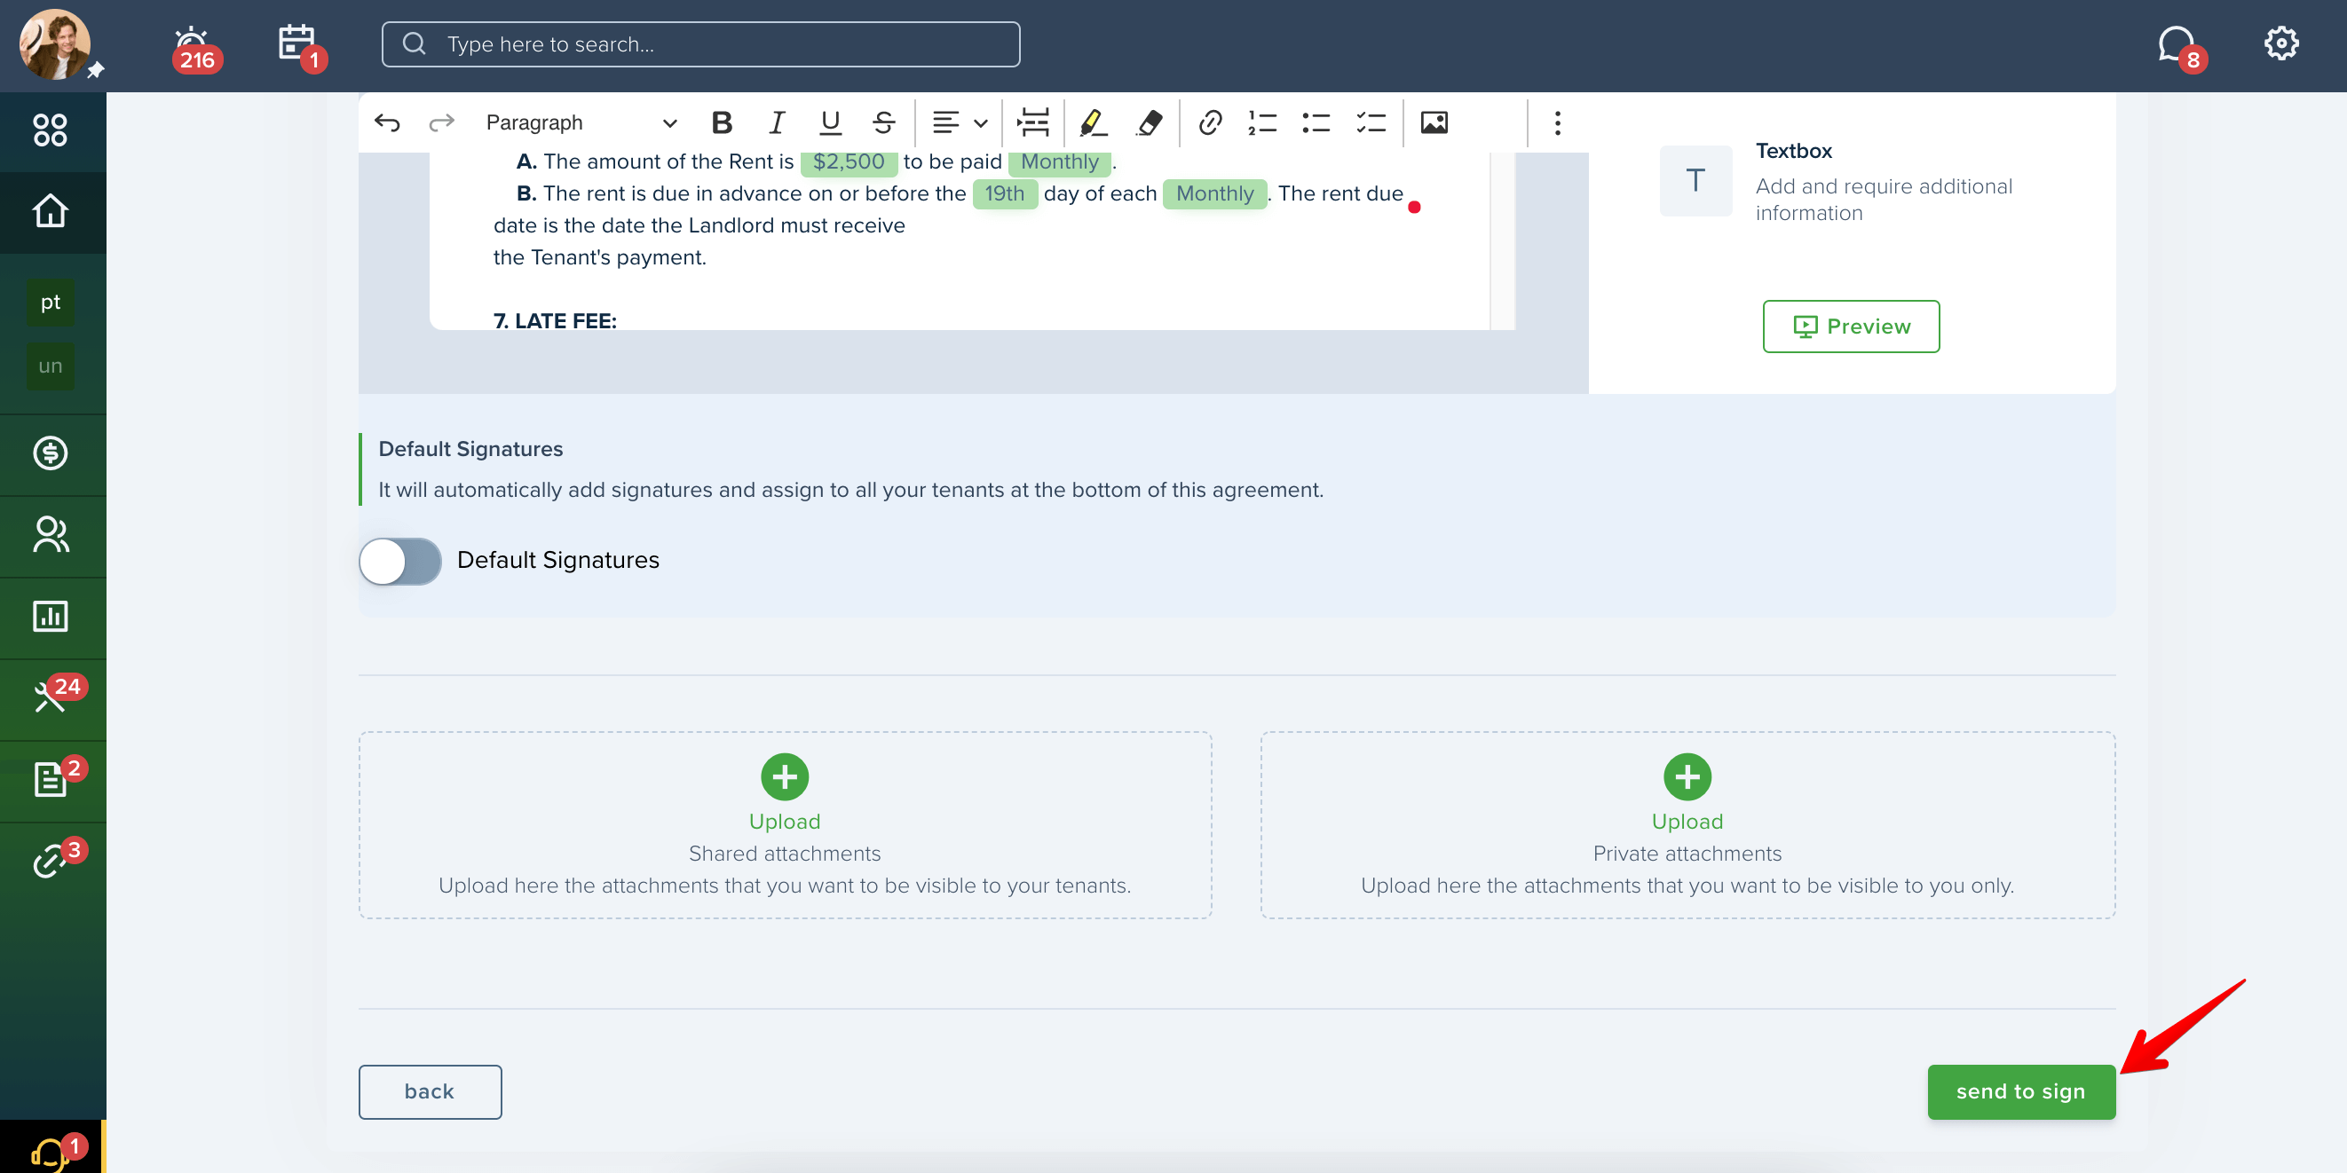
Task: Insert a page break from the toolbar
Action: [1032, 123]
